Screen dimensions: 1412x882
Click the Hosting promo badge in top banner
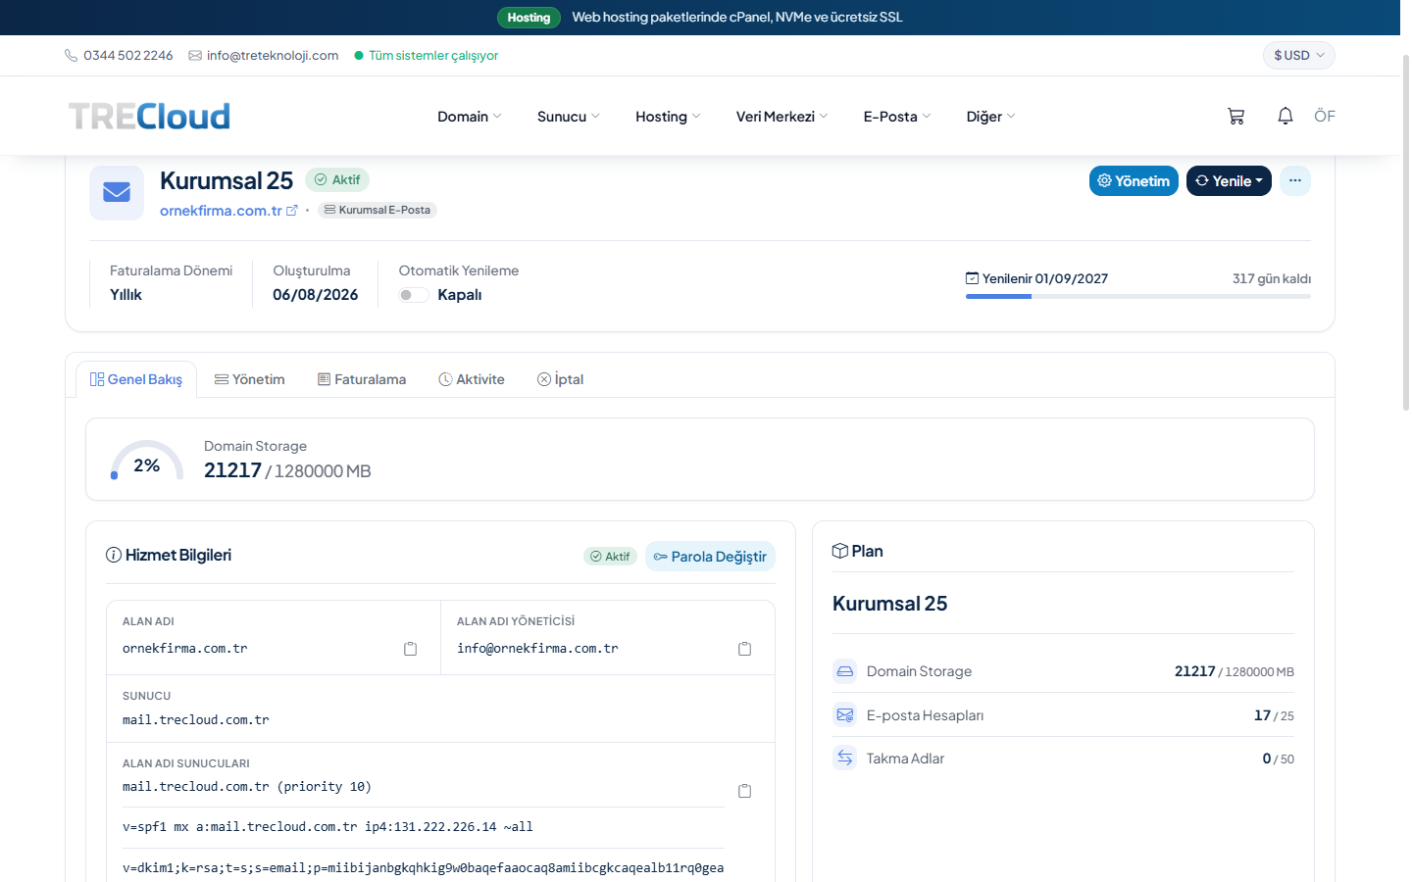529,18
